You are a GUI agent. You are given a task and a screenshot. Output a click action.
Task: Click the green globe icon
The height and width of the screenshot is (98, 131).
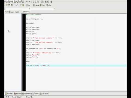(23, 5)
